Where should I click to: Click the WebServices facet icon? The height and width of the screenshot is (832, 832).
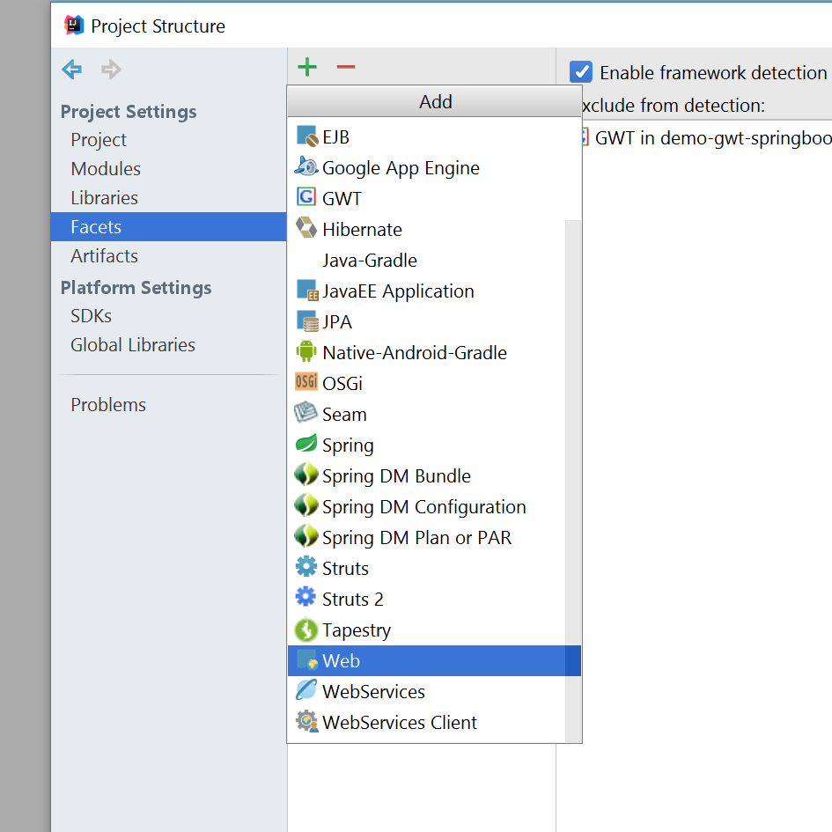[x=306, y=689]
